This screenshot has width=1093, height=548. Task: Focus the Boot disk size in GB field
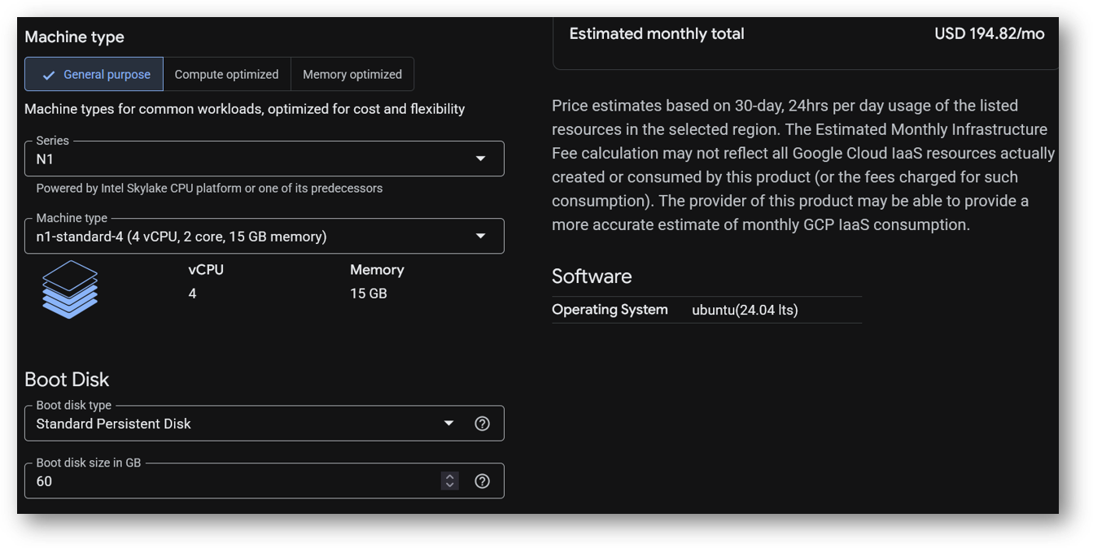265,481
